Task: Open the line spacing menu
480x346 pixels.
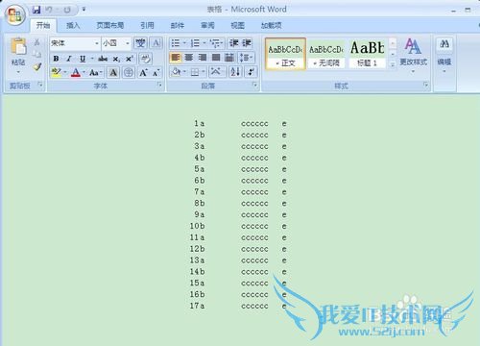Action: [247, 58]
